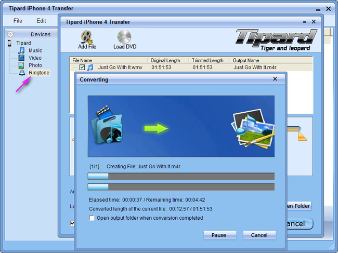Viewport: 338px width, 253px height.
Task: Click the File Name column header
Action: click(109, 60)
